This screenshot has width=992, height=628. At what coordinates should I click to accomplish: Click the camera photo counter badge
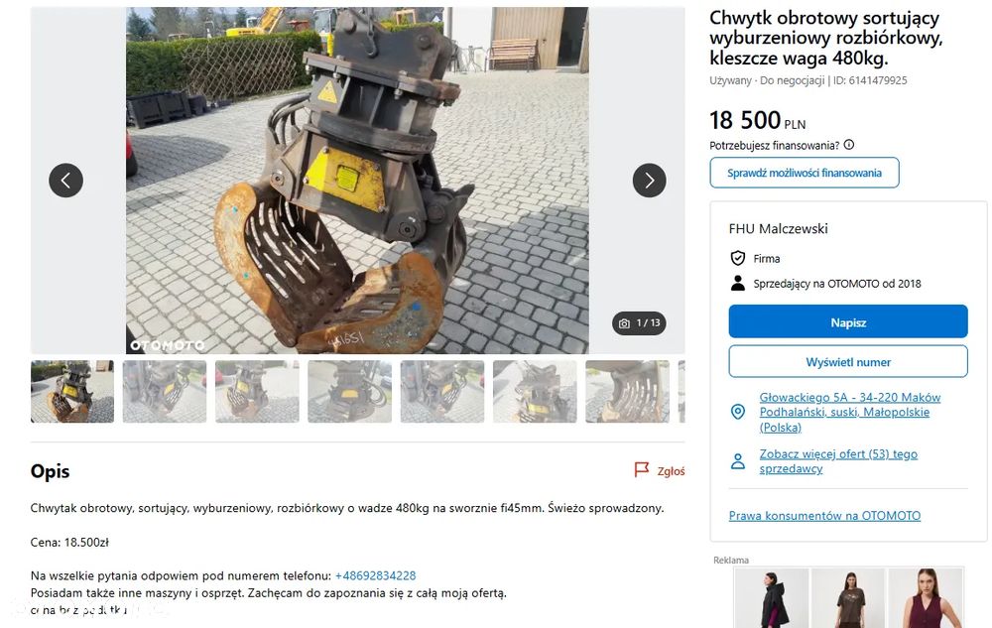pyautogui.click(x=639, y=323)
